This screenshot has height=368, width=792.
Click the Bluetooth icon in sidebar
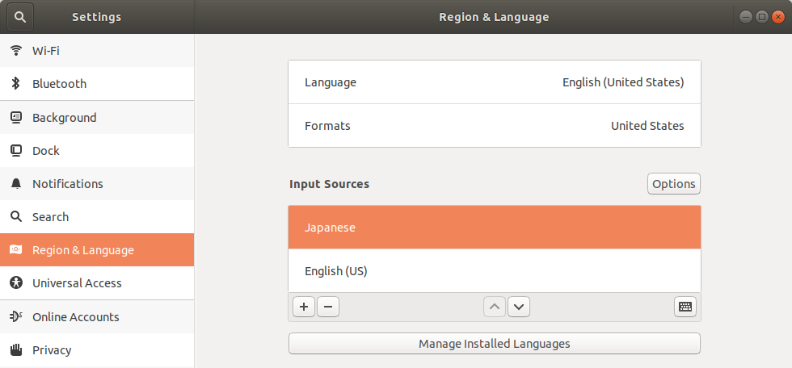point(15,84)
